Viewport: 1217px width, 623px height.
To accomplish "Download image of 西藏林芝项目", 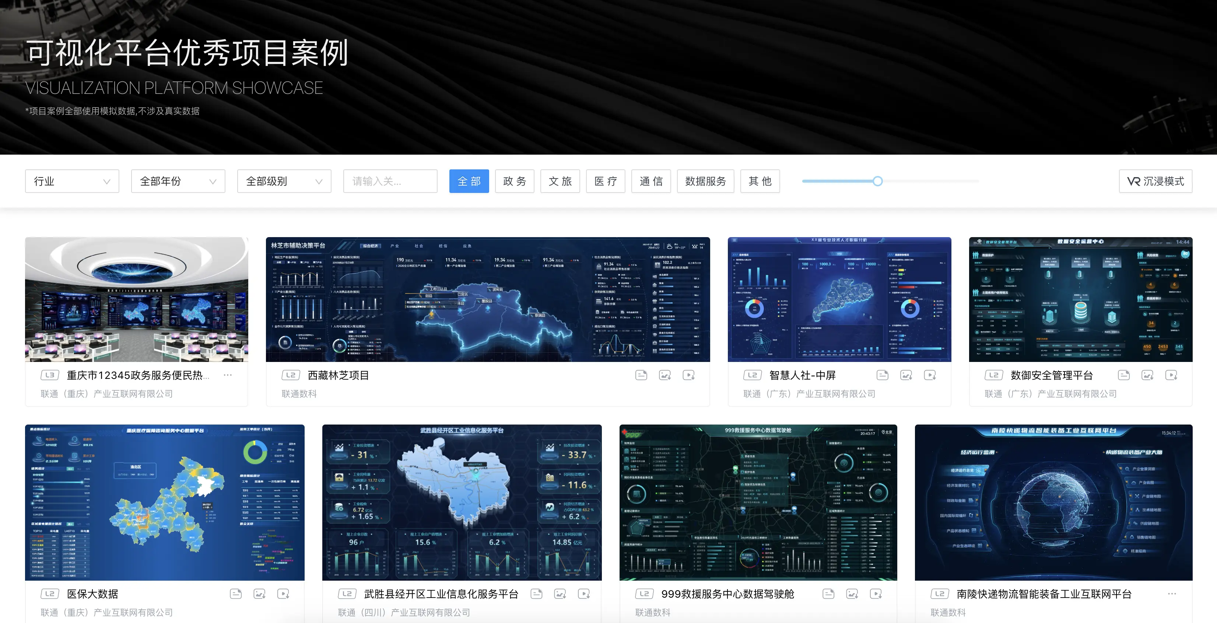I will tap(665, 375).
